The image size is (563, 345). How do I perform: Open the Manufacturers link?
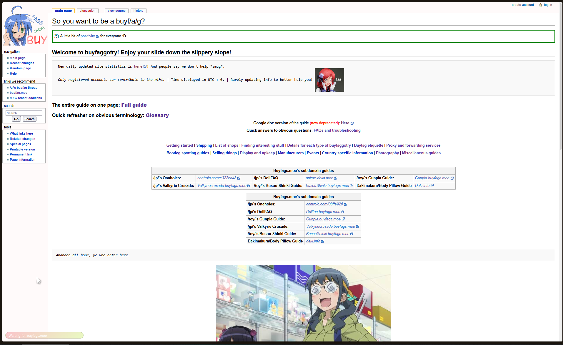[291, 153]
